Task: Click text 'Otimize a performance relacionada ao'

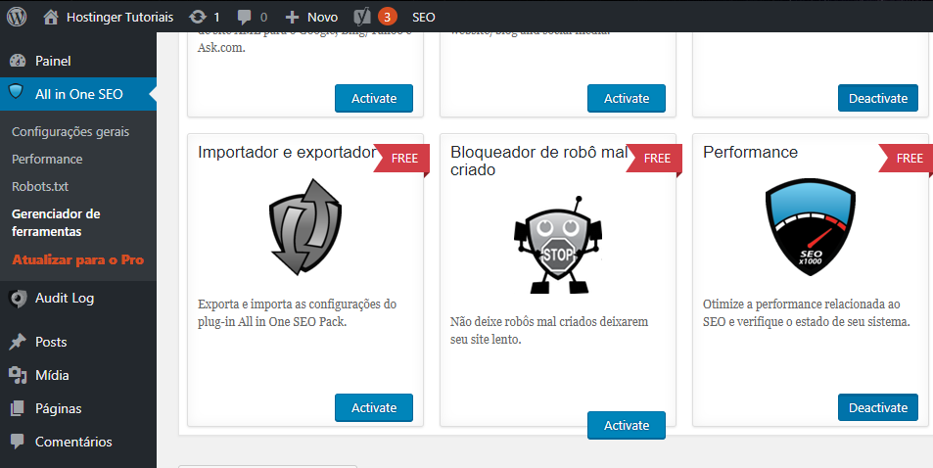Action: [x=802, y=304]
